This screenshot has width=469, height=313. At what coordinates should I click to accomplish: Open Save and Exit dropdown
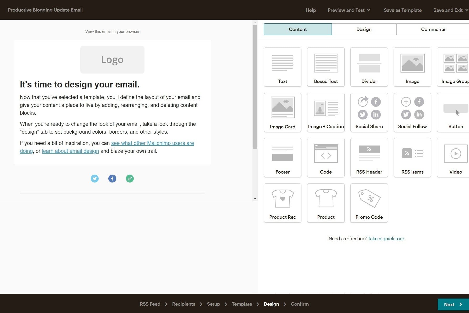pyautogui.click(x=450, y=10)
